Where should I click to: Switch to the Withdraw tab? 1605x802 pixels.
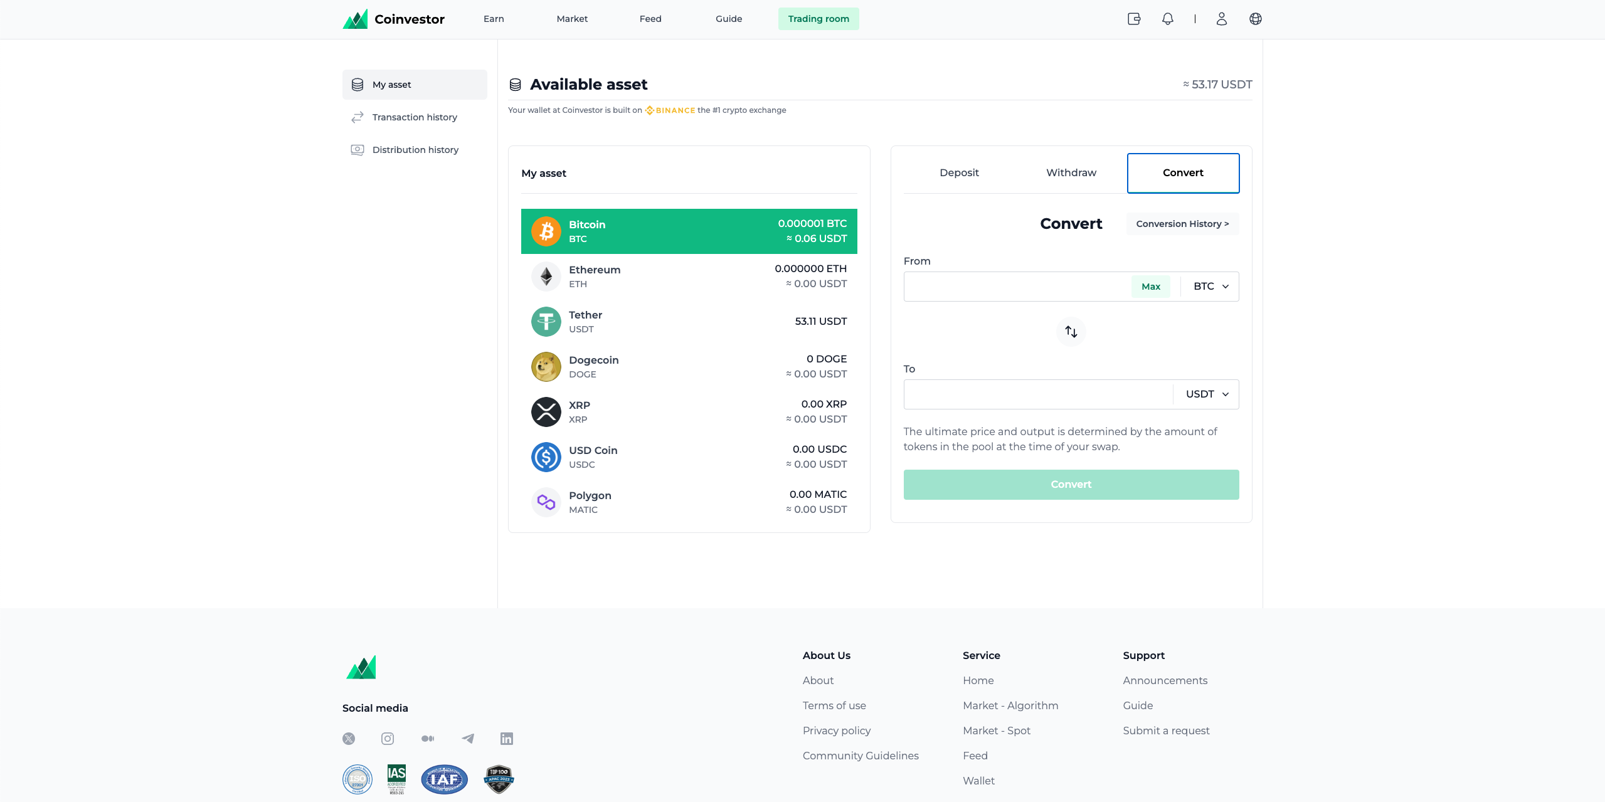[x=1071, y=172]
